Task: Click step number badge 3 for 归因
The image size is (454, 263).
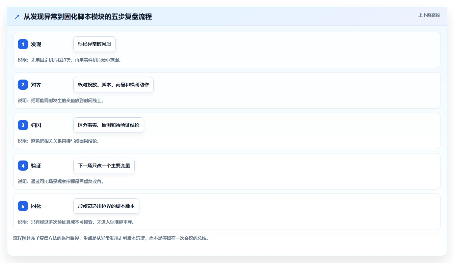Action: tap(23, 125)
